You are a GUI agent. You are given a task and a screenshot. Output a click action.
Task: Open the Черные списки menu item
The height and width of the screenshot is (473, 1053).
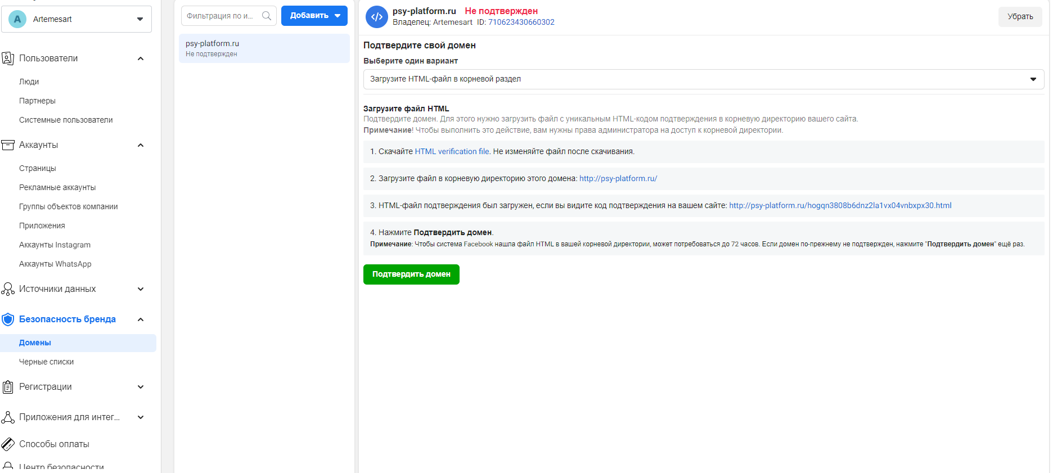click(46, 362)
